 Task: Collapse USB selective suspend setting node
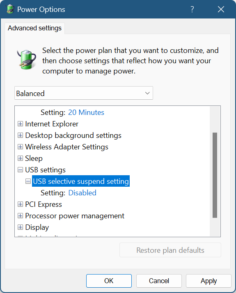point(28,181)
